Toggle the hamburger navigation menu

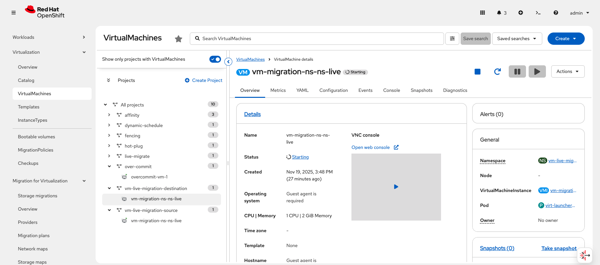(x=14, y=13)
